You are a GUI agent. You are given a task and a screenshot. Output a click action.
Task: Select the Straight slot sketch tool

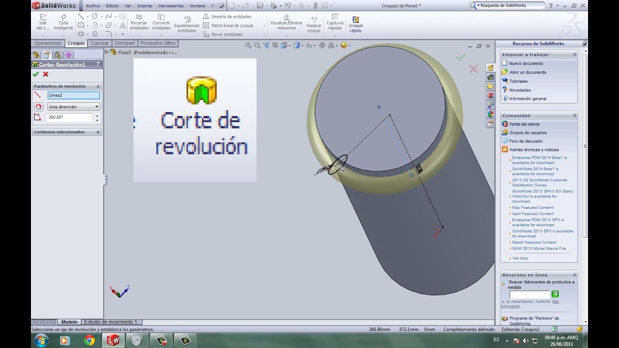point(81,34)
